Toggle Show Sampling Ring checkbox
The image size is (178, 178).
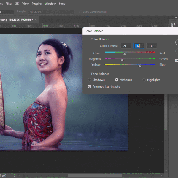click(x=80, y=12)
